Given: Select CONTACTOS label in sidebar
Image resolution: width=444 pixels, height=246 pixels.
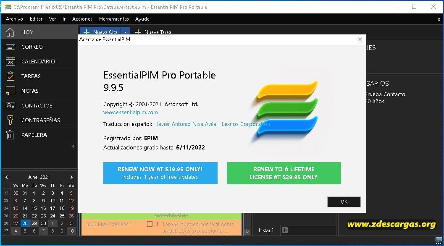Looking at the screenshot, I should click(37, 106).
